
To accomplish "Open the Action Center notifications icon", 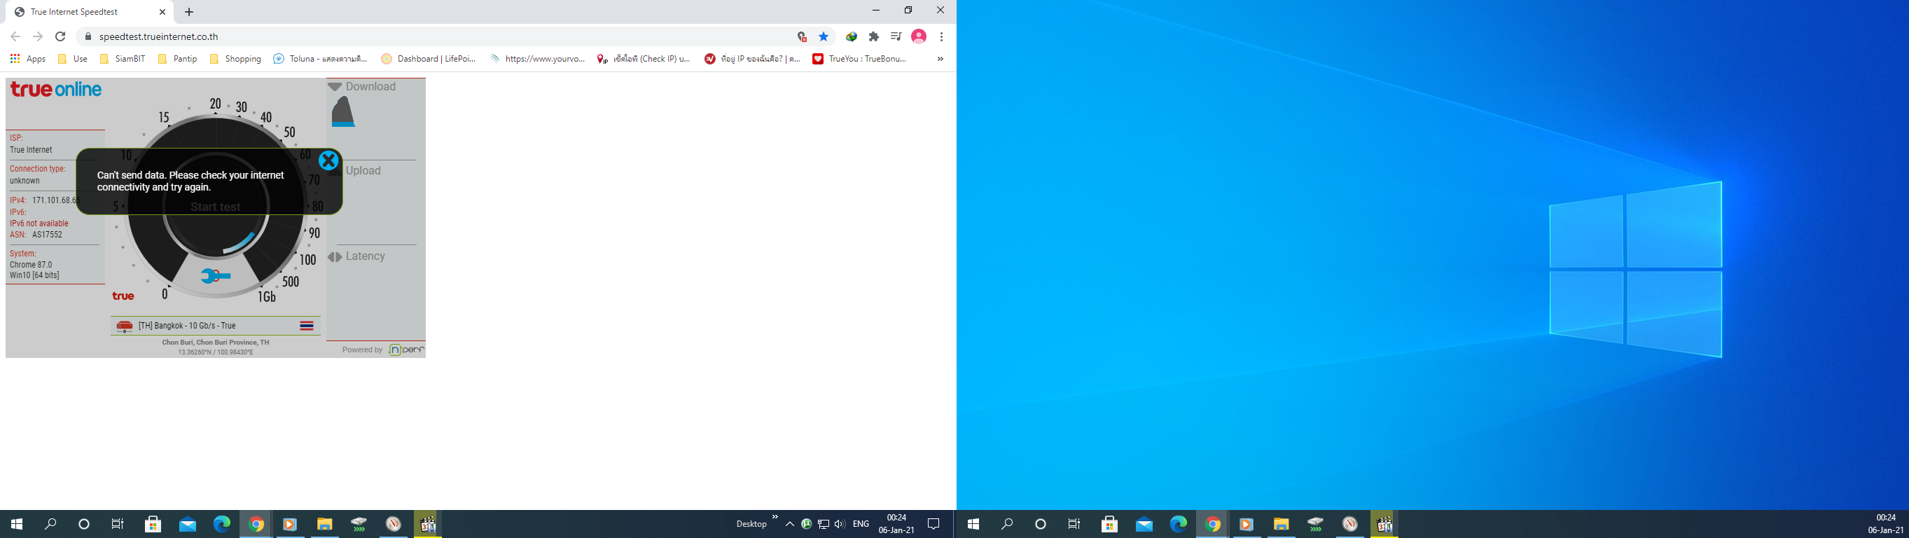I will pos(933,524).
